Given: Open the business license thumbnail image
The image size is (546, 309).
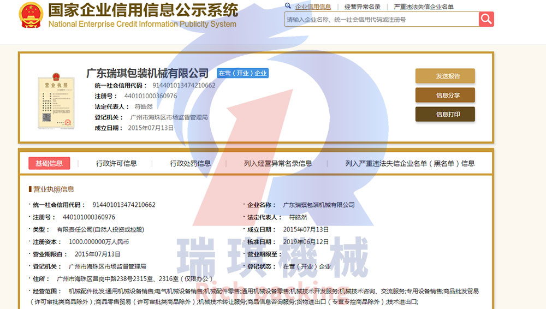Looking at the screenshot, I should [56, 101].
